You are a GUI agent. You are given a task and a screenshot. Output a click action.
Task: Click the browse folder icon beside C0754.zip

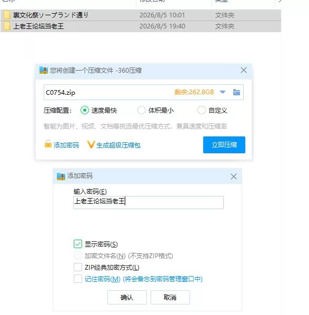[236, 92]
